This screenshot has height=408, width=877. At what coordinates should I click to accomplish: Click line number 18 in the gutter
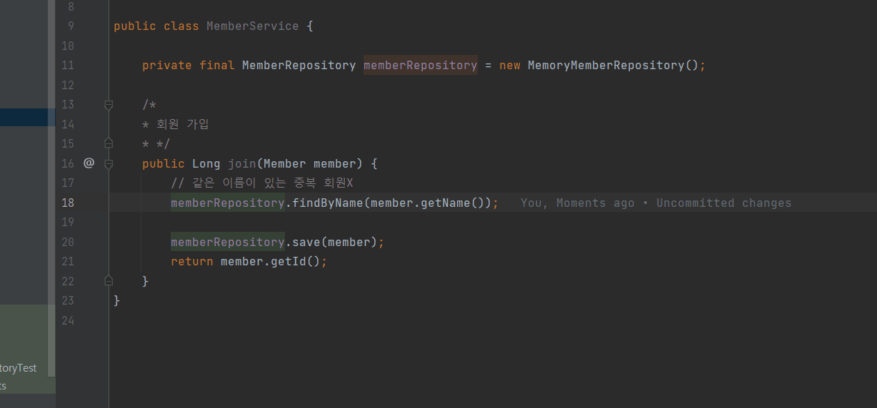click(68, 203)
